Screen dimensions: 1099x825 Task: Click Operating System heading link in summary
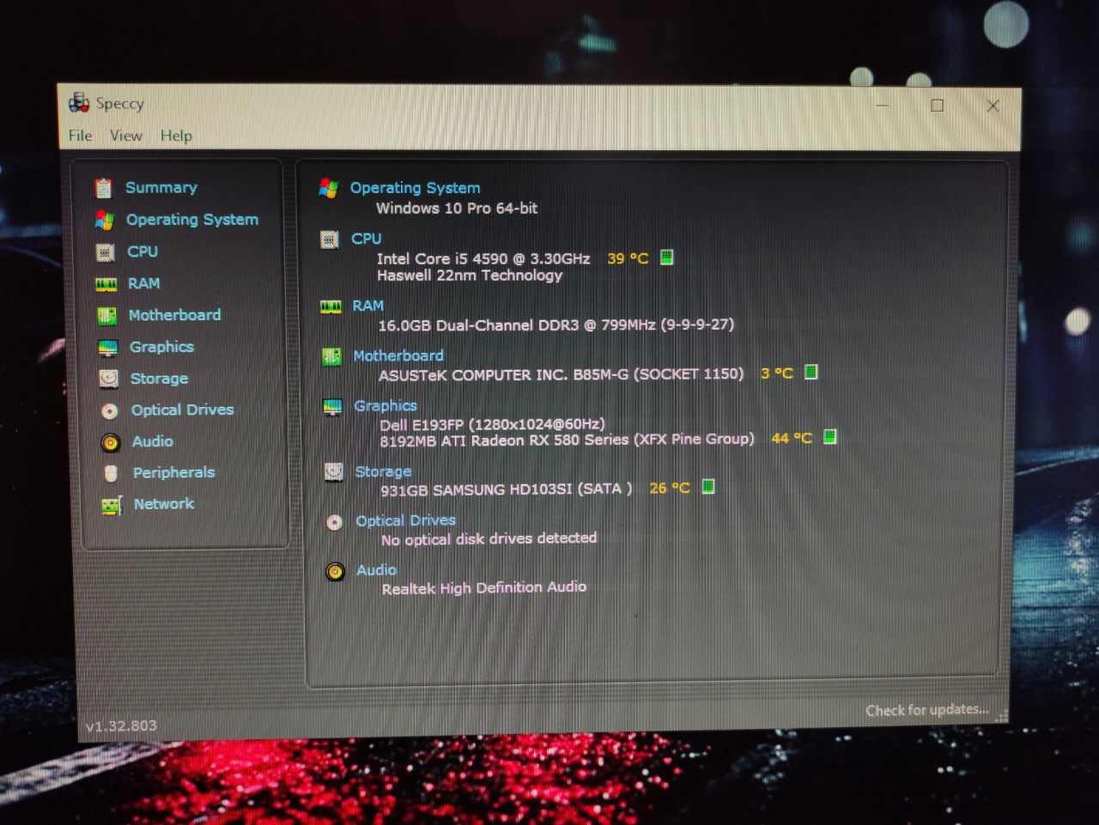pos(415,188)
